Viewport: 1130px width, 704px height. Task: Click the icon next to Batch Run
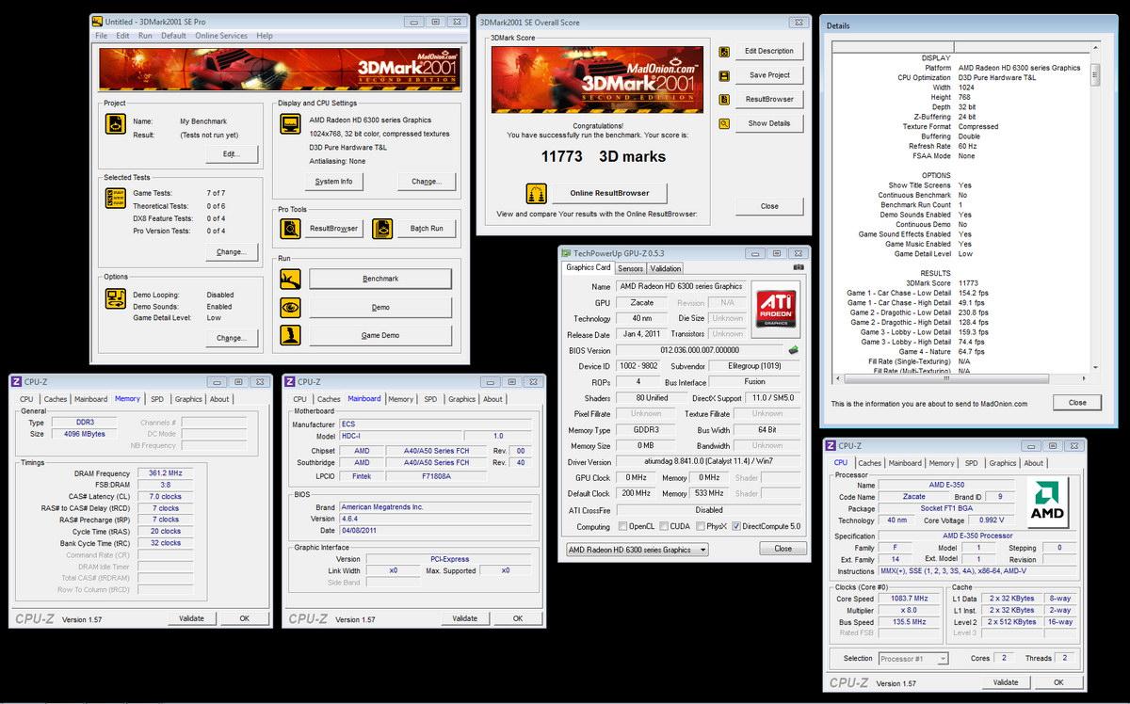click(x=381, y=228)
